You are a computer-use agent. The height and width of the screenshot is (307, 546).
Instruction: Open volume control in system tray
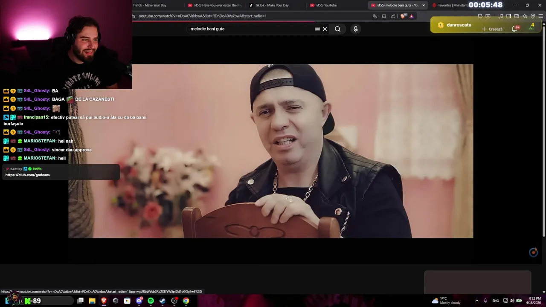[512, 301]
